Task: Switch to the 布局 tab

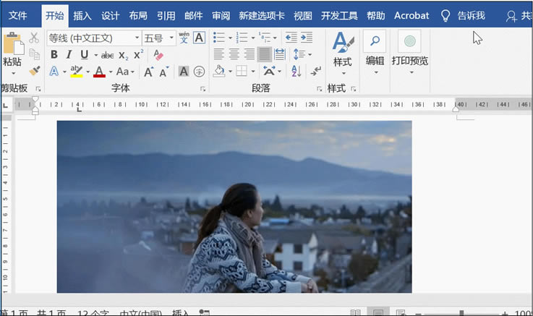Action: click(x=138, y=16)
